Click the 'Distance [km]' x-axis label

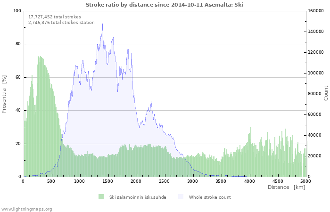[x=286, y=187]
